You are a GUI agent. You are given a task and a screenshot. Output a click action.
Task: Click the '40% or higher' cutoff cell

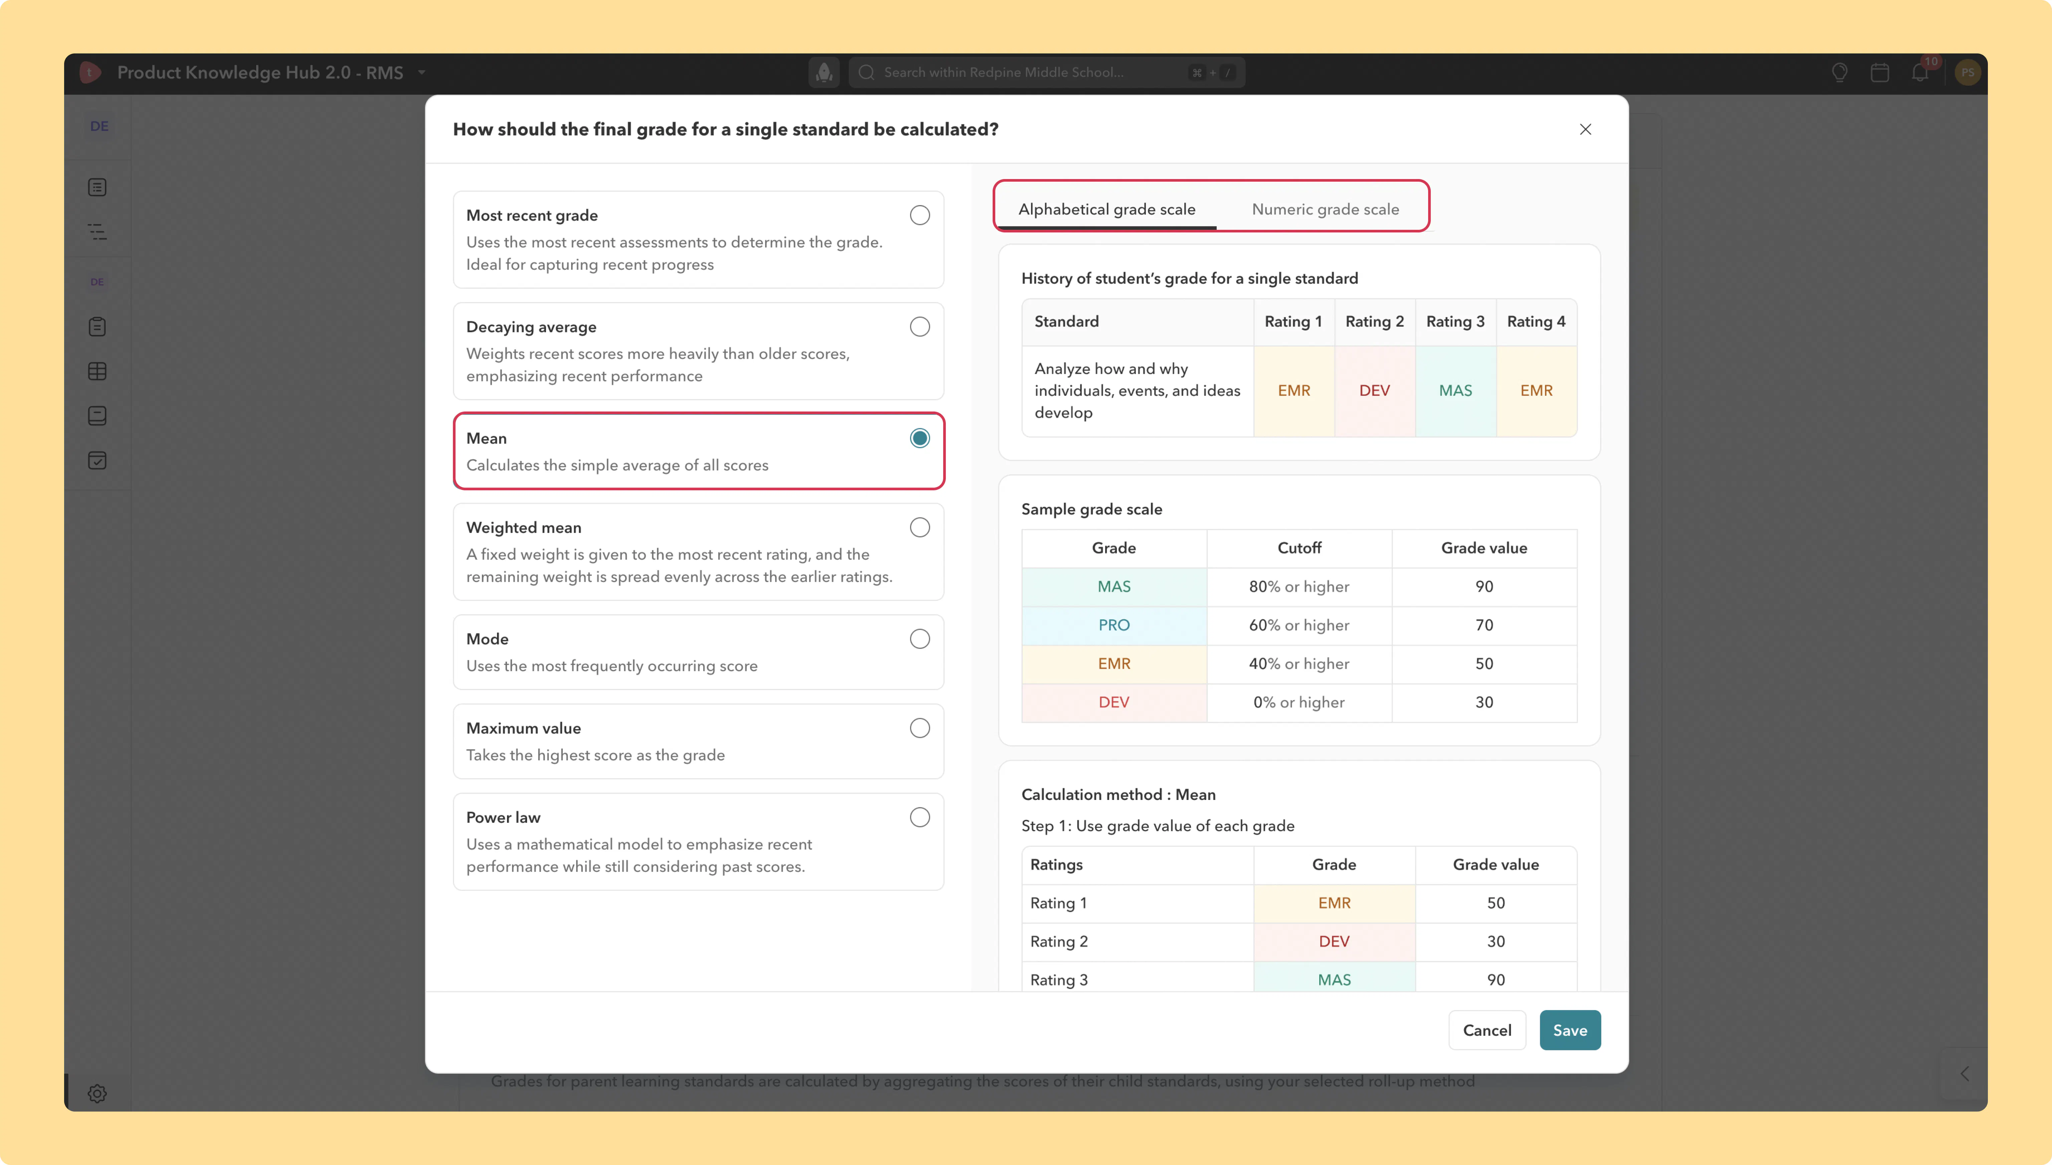[1299, 663]
